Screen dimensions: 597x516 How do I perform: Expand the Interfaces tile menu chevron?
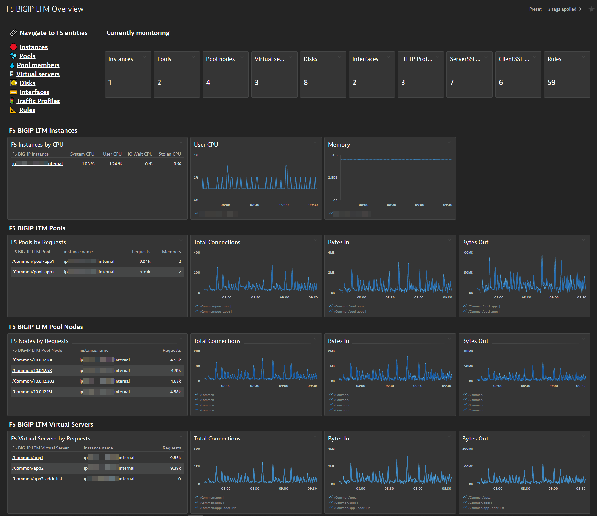(x=388, y=57)
